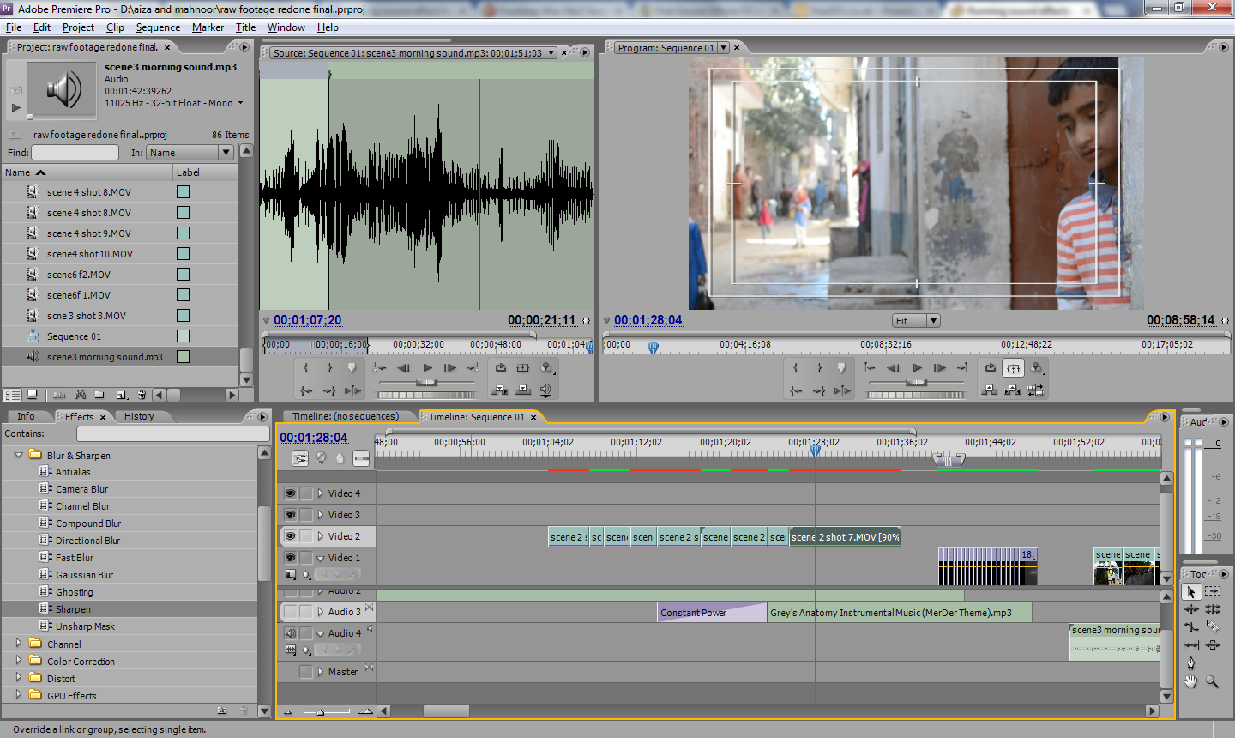Image resolution: width=1235 pixels, height=738 pixels.
Task: Hide the Video 2 track output
Action: click(291, 536)
